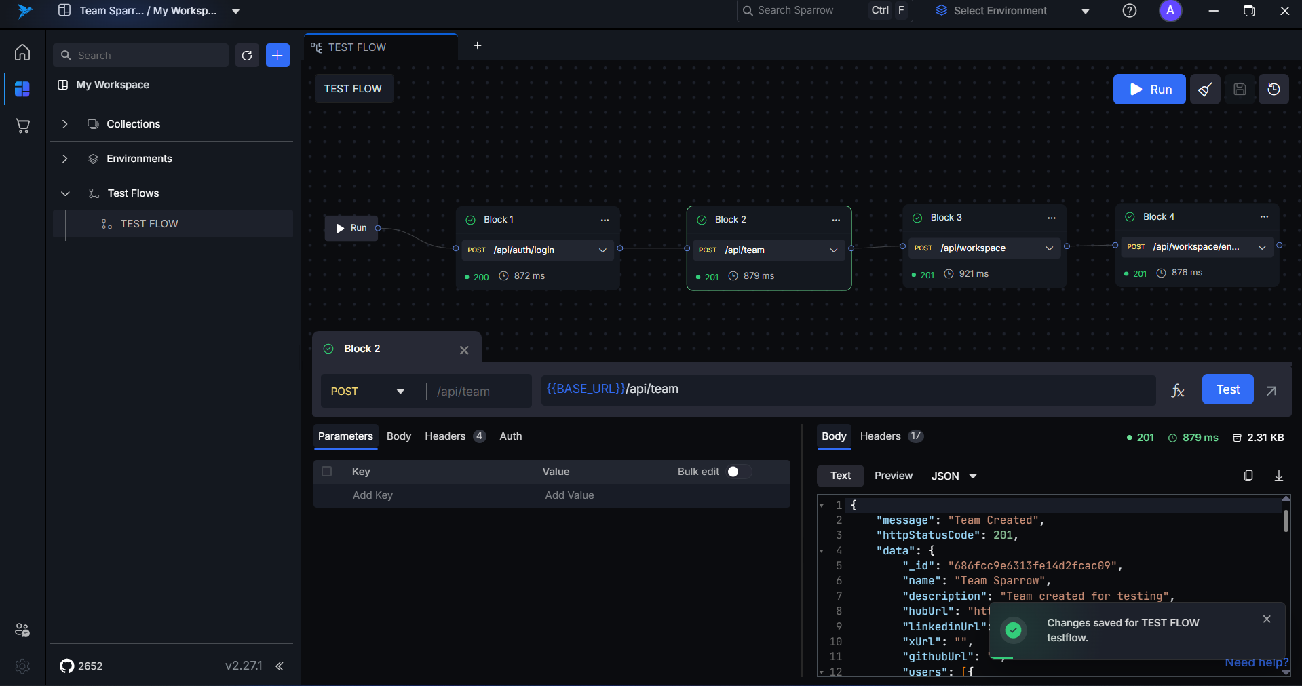
Task: Download the response body
Action: (x=1279, y=476)
